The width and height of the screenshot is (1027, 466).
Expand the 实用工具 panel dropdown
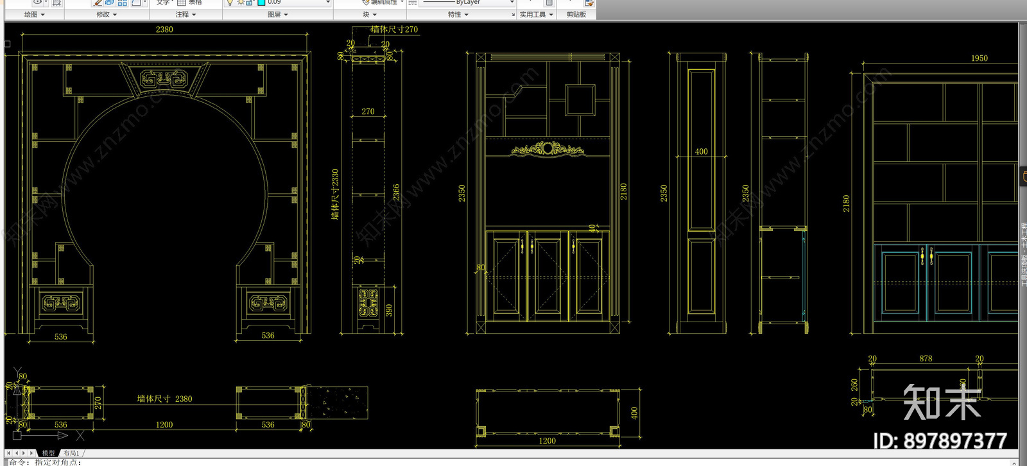pos(536,14)
